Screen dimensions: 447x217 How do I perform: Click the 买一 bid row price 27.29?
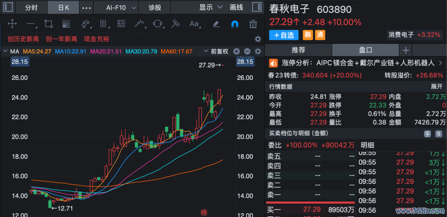tap(312, 210)
